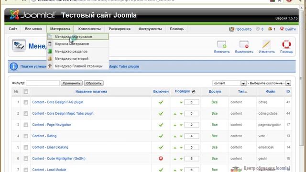The width and height of the screenshot is (306, 172).
Task: Open Content - Core Design FAQ plugin link
Action: (x=57, y=102)
